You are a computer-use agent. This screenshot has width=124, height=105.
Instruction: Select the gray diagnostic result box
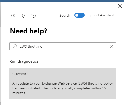click(x=63, y=84)
